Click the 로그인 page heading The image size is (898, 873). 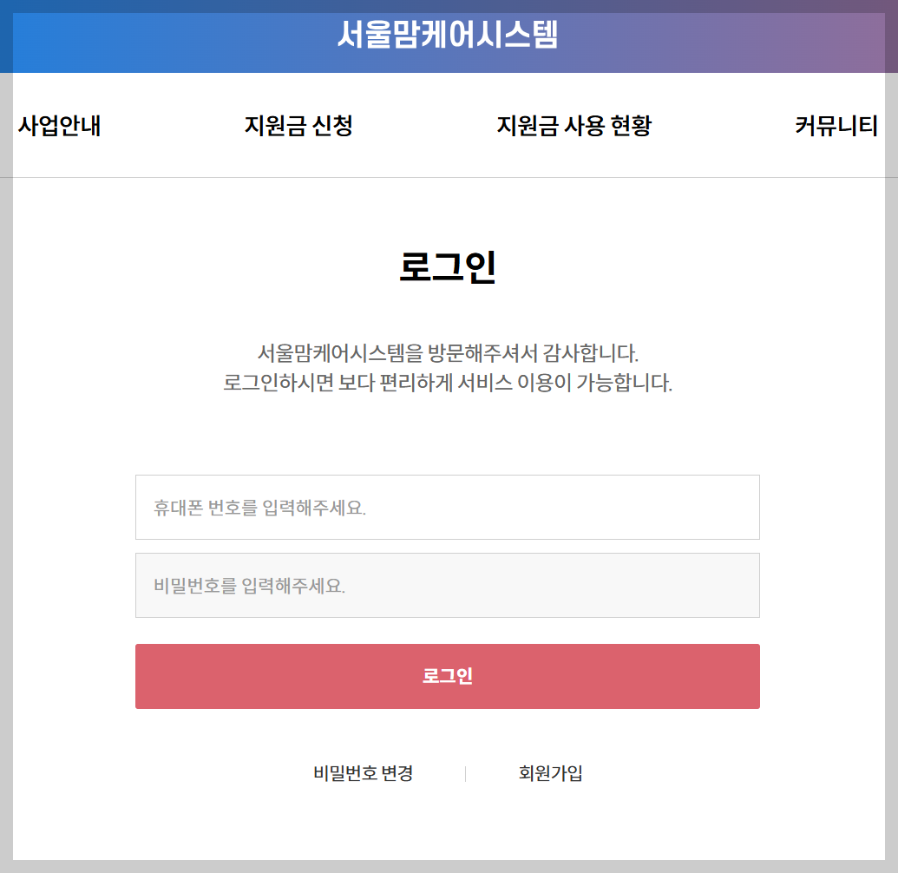click(448, 265)
